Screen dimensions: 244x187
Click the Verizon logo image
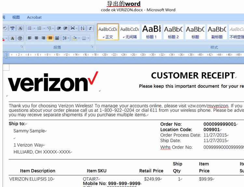pyautogui.click(x=53, y=82)
